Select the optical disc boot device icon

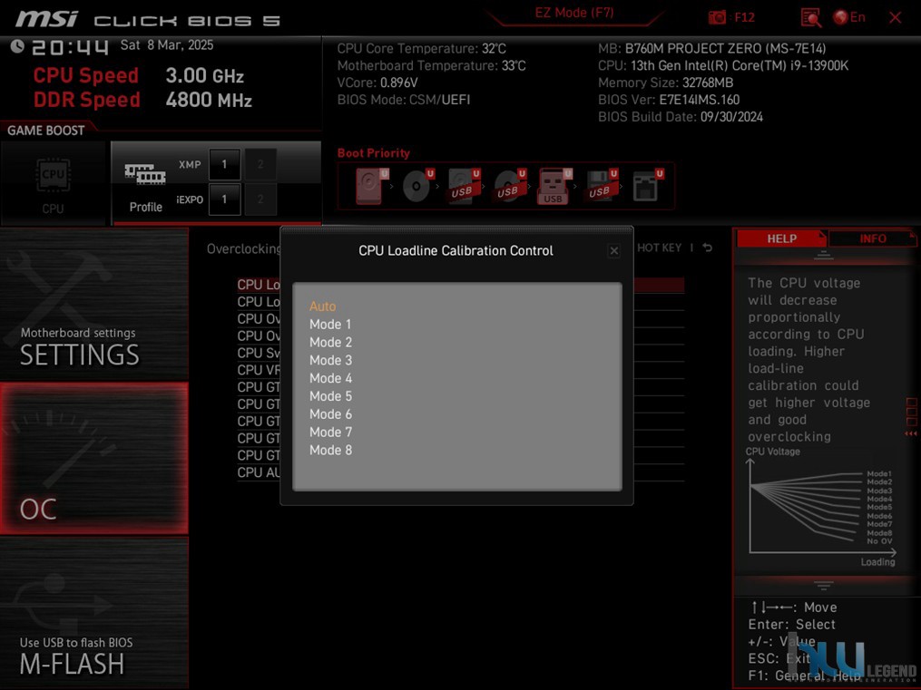(417, 186)
